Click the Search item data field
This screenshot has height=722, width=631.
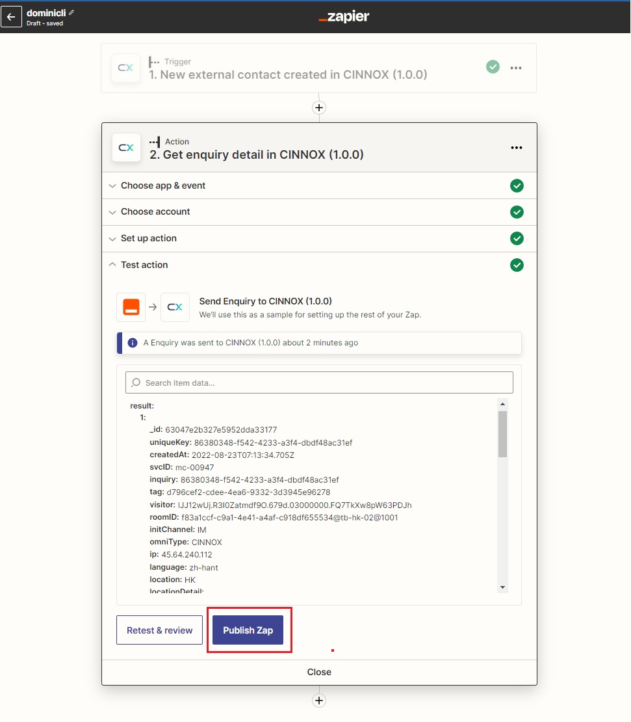tap(319, 382)
